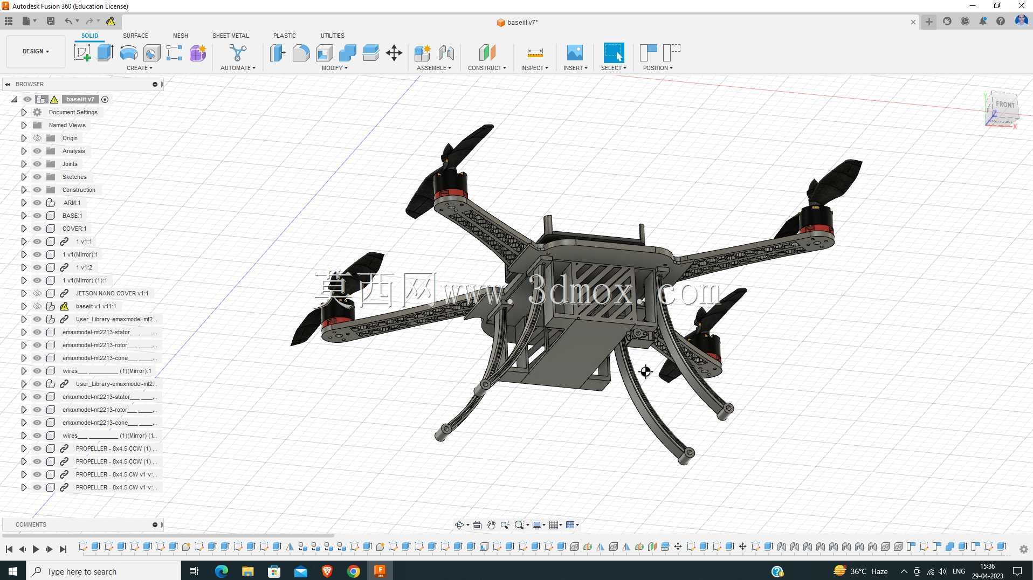Select the Offset Plane construct tool

[487, 53]
